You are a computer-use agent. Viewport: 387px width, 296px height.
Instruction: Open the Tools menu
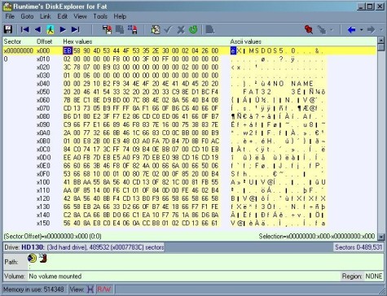pyautogui.click(x=100, y=16)
